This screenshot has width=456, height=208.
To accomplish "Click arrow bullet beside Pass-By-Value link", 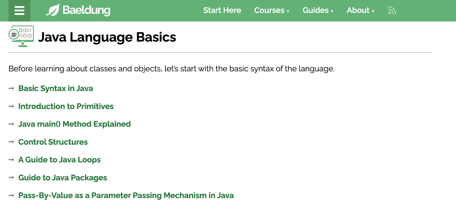I will click(11, 195).
